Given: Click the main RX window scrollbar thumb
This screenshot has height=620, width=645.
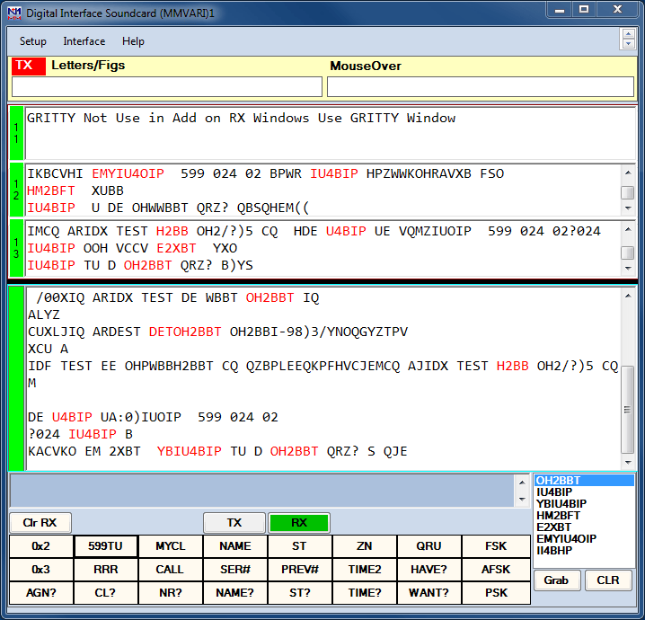Looking at the screenshot, I should [627, 410].
